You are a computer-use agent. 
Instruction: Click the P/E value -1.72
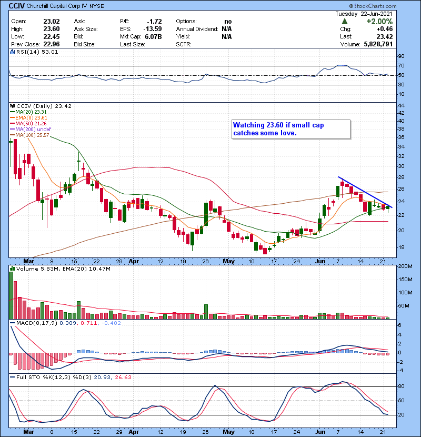pyautogui.click(x=154, y=22)
